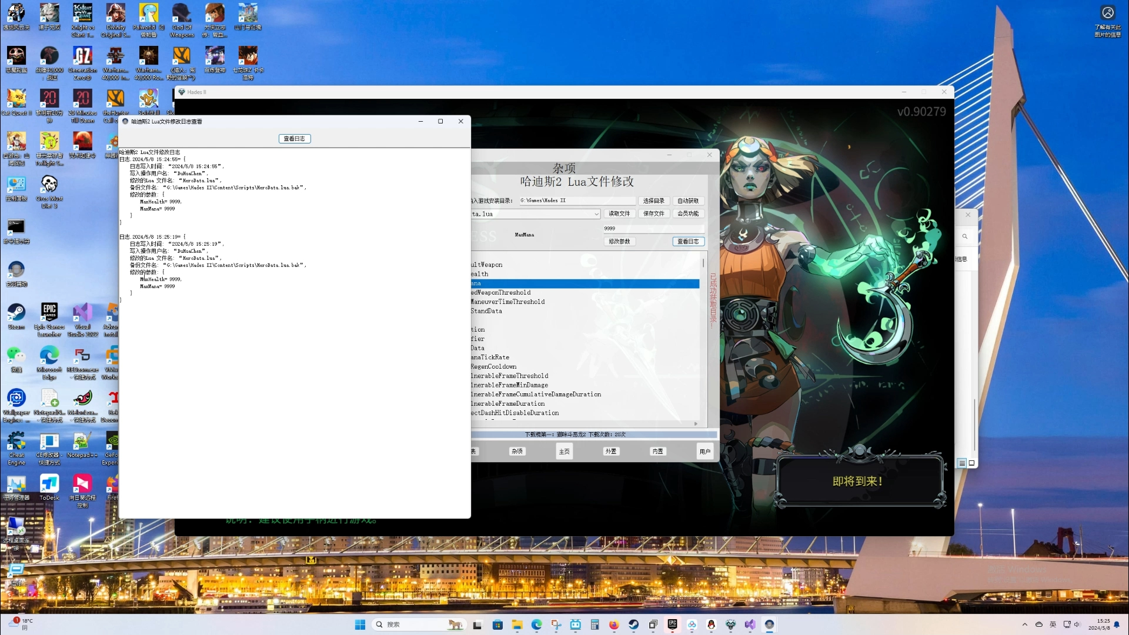Image resolution: width=1129 pixels, height=635 pixels.
Task: Open the Cat Quest II desktop icon
Action: [16, 102]
